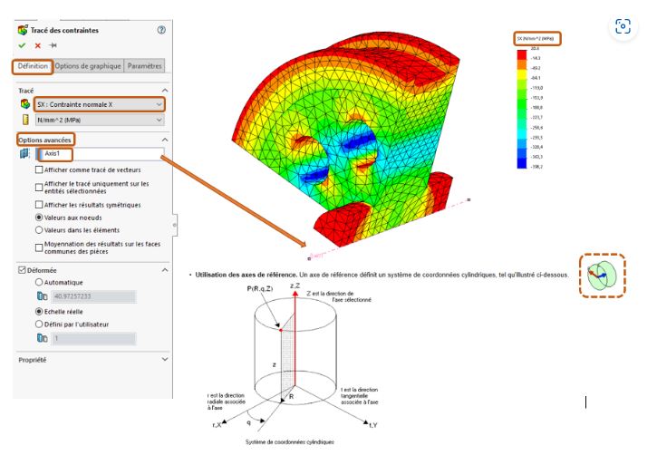Click the SX N/mm^2 (MPa) legend title
This screenshot has width=657, height=455.
536,39
